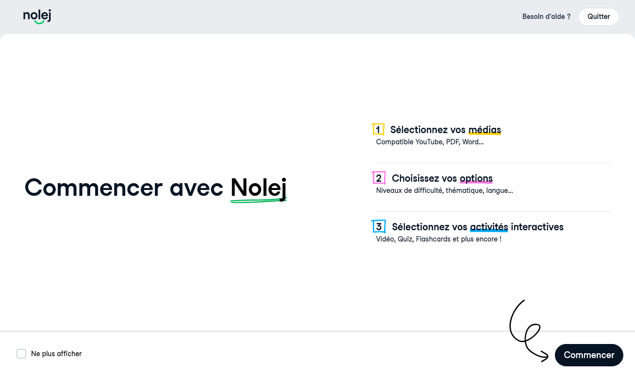Click the Niveaux de difficulté description text
The image size is (635, 378).
444,190
